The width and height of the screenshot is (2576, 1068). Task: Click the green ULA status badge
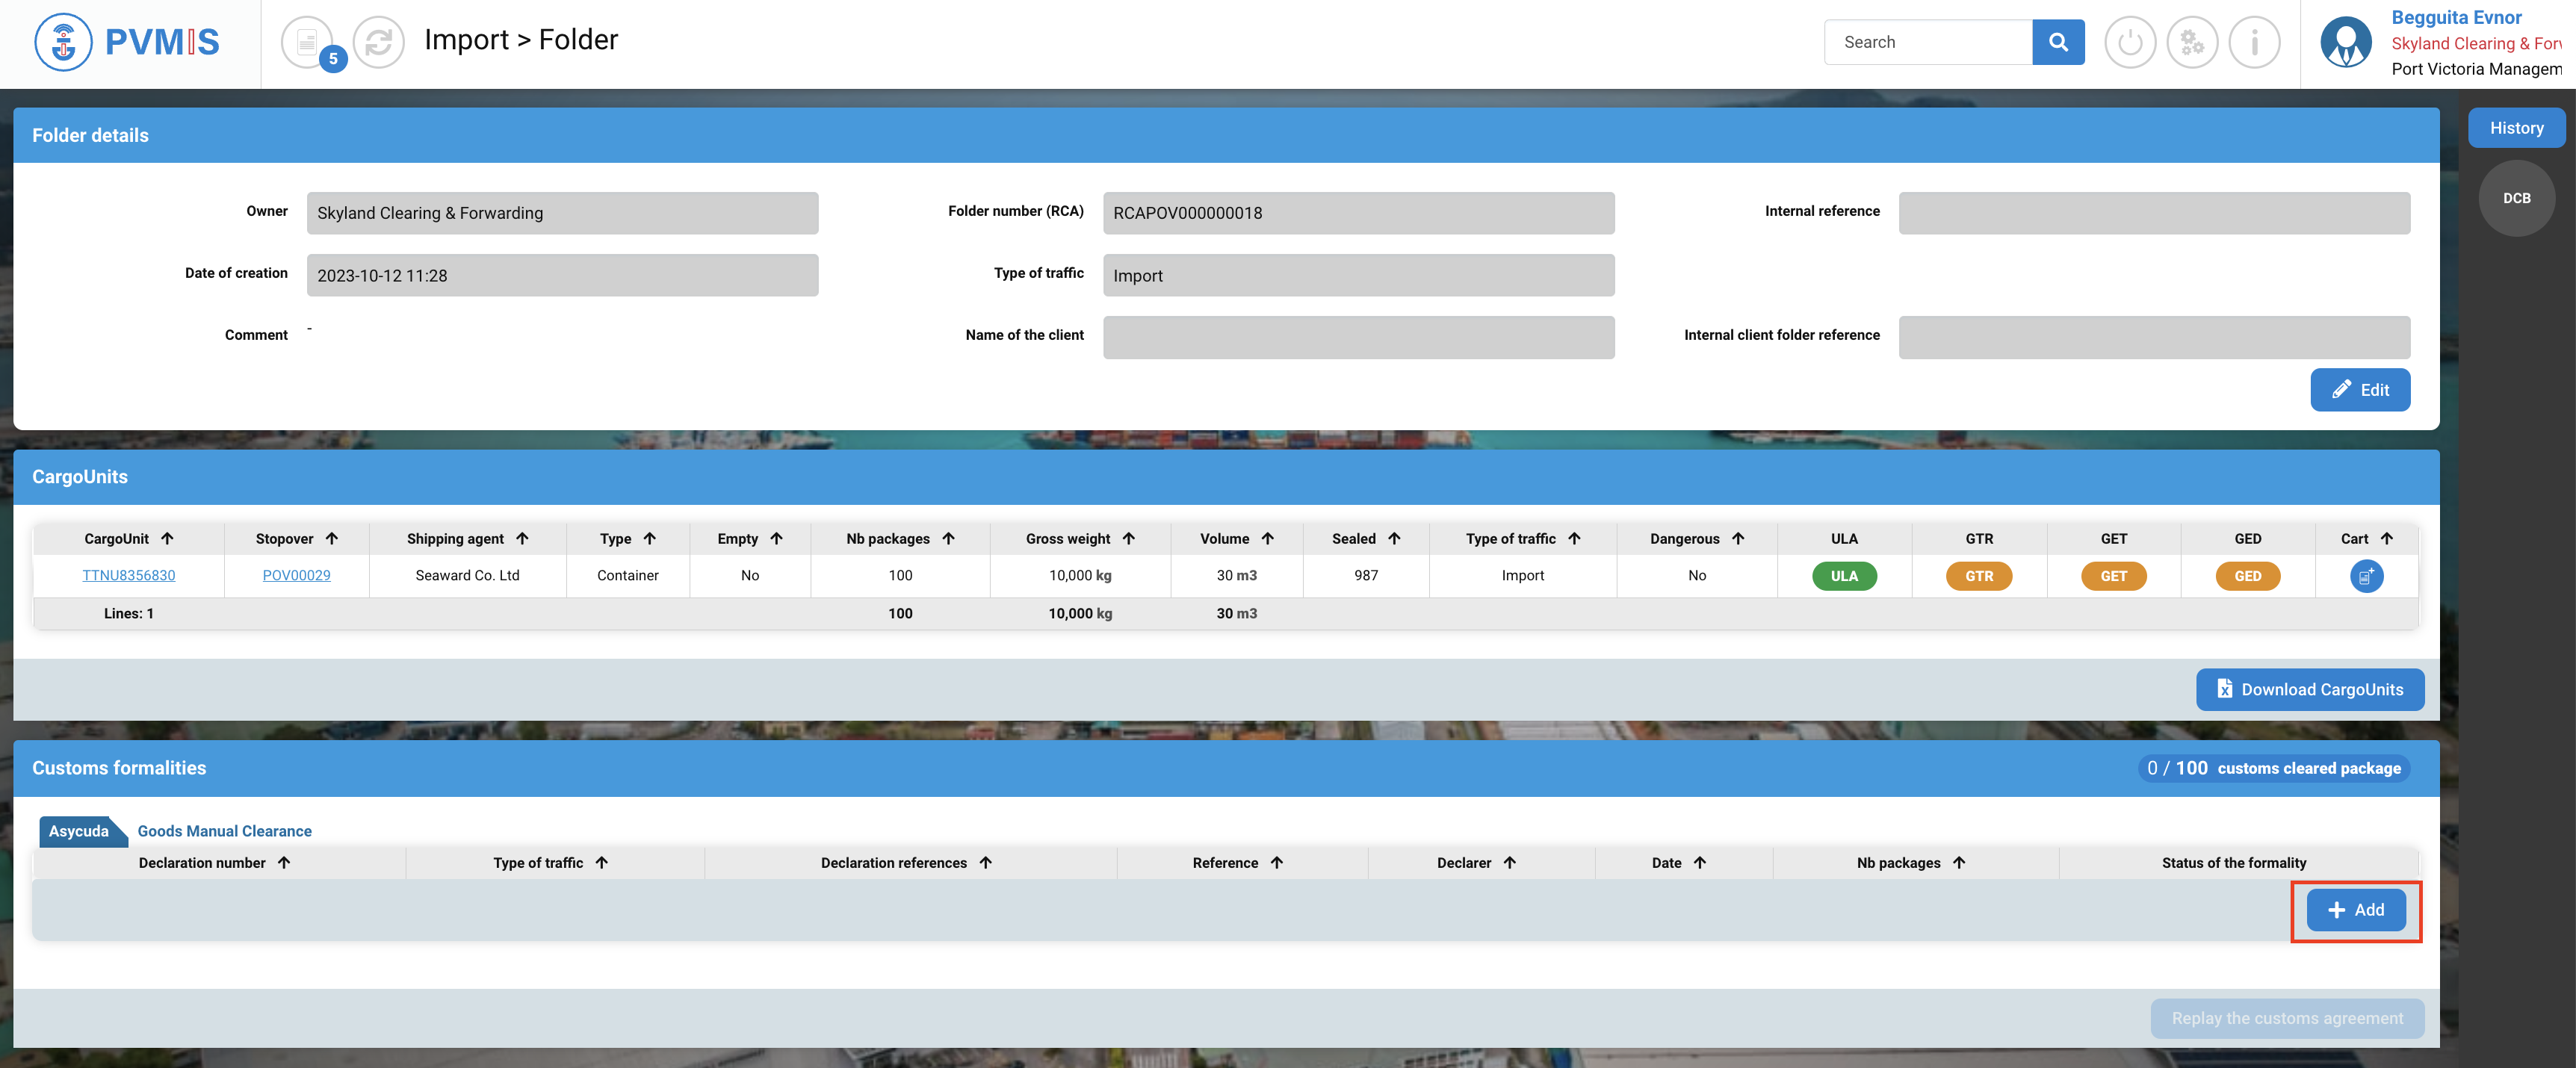pos(1844,576)
